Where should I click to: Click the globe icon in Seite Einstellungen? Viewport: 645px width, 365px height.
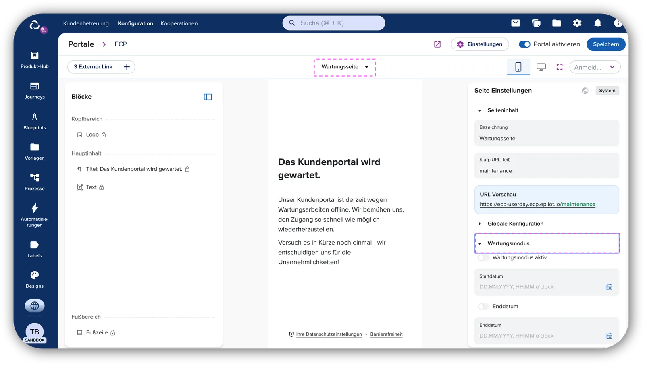pos(585,91)
